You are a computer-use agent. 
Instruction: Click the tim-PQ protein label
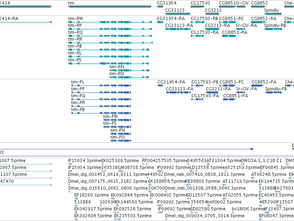click(x=78, y=96)
